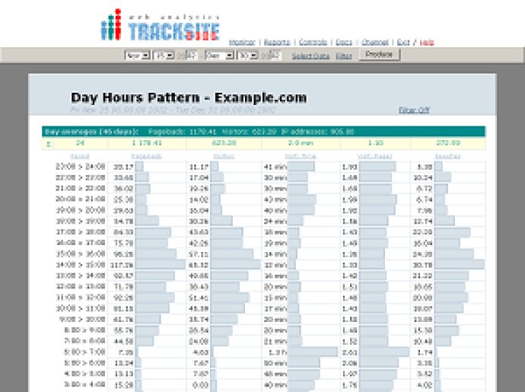Select the 11:00 > 12:00 period row label
Screen dimensions: 525x392
81,298
